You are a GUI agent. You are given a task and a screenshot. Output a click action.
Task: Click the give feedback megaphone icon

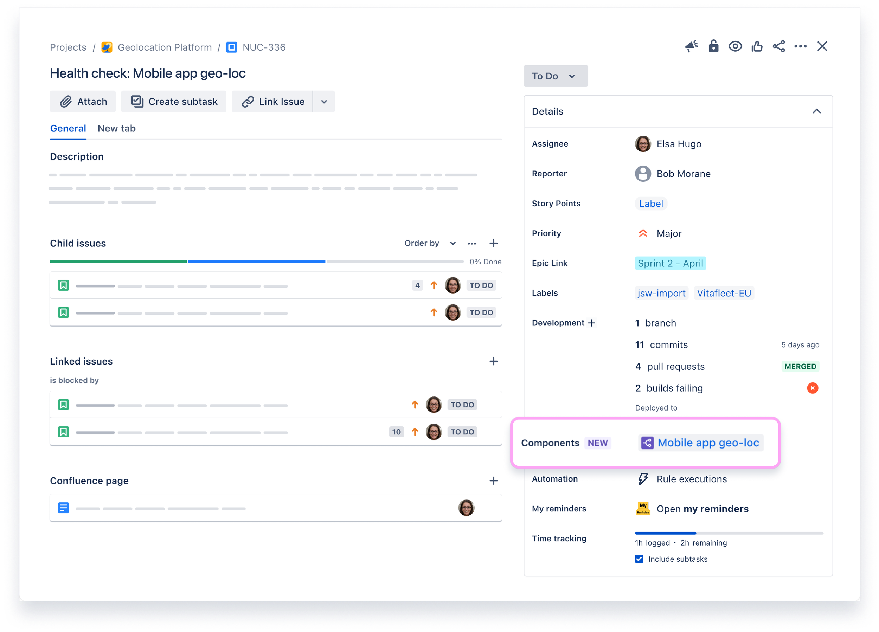point(692,46)
